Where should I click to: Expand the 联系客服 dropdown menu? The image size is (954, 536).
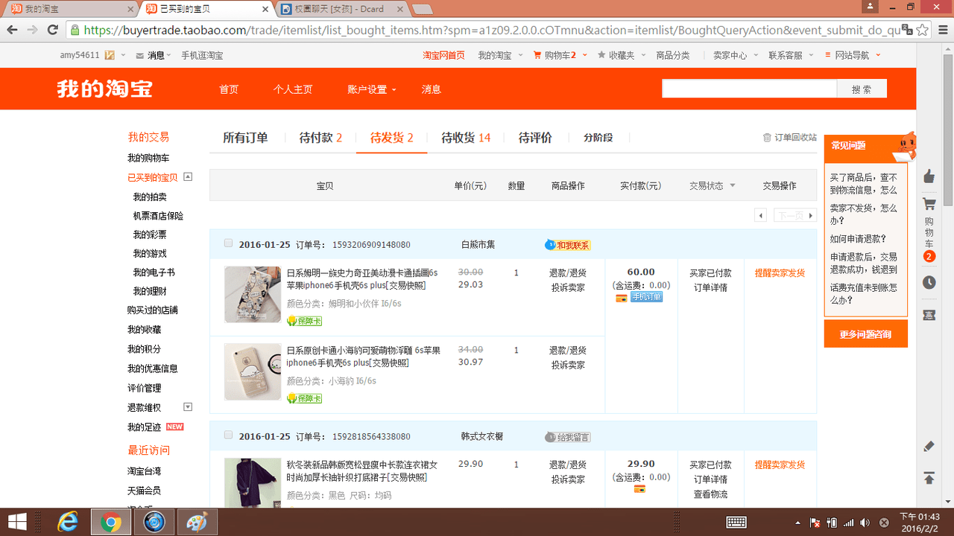click(792, 55)
